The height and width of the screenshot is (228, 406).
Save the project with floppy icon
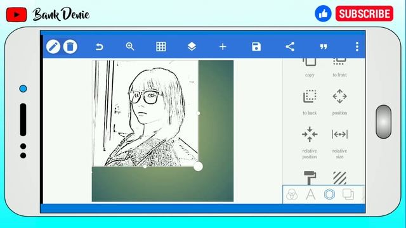point(256,47)
